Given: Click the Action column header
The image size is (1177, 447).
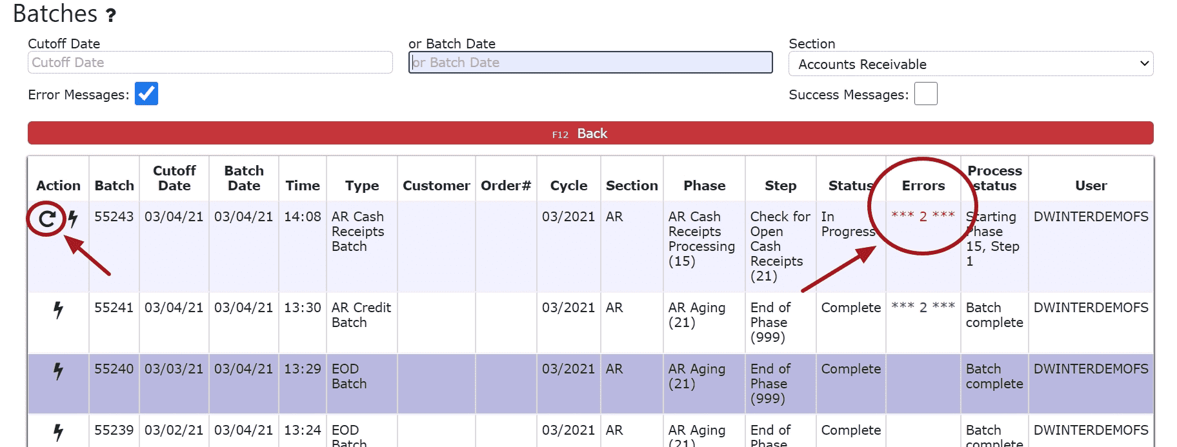Looking at the screenshot, I should [58, 186].
